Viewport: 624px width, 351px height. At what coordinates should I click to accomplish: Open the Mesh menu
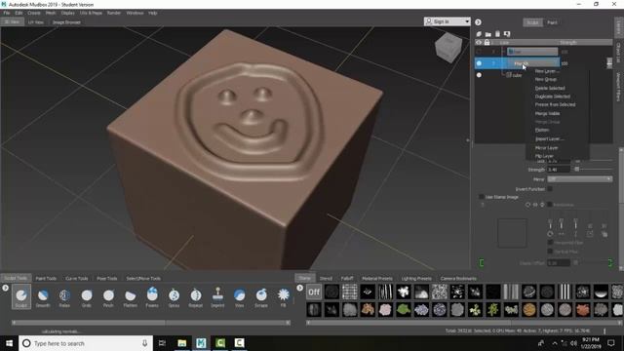51,13
